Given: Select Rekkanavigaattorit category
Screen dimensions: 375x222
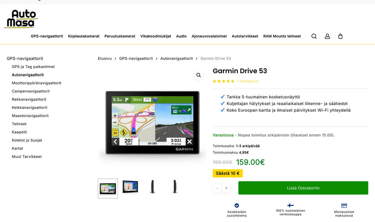Looking at the screenshot, I should 29,99.
